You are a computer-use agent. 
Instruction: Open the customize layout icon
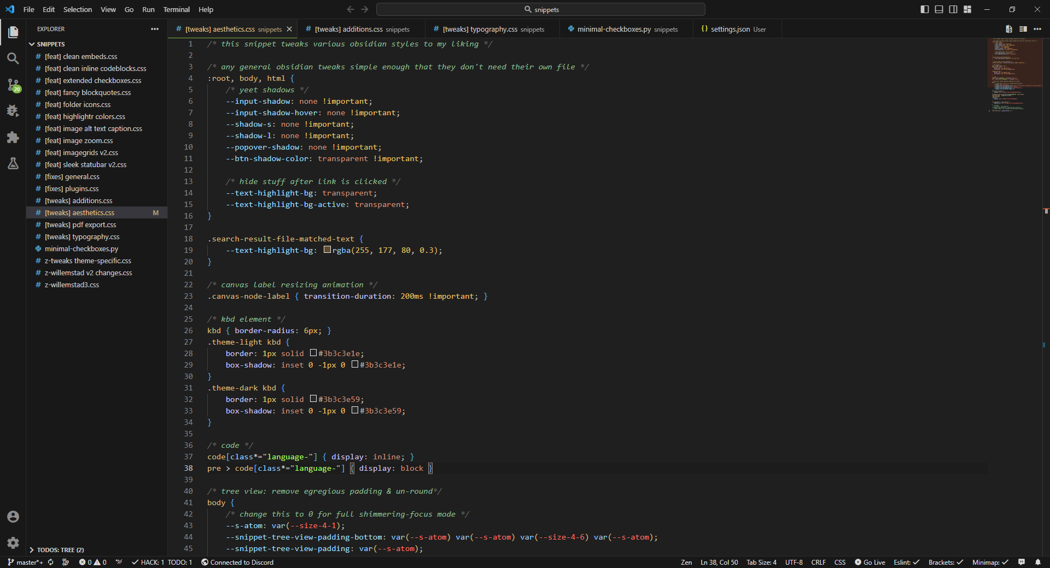click(967, 9)
